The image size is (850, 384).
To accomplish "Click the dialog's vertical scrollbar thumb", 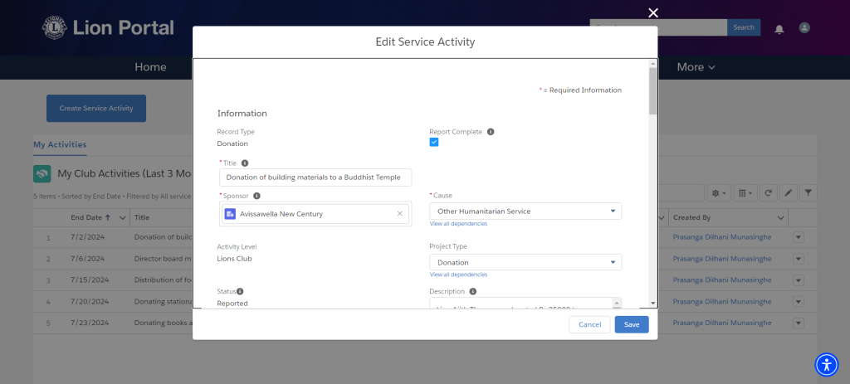I will [x=652, y=90].
